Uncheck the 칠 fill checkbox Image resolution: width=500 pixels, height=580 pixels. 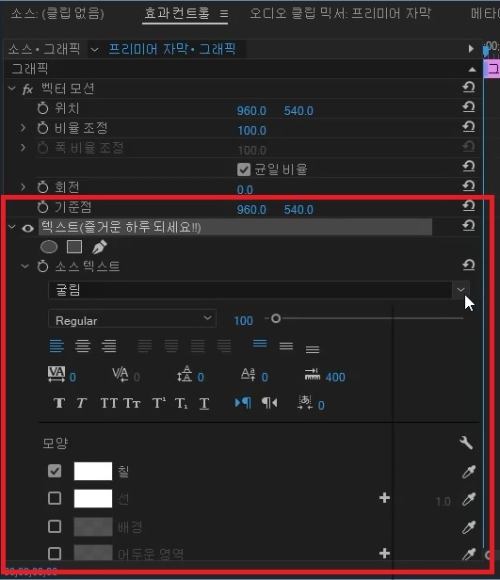tap(55, 471)
